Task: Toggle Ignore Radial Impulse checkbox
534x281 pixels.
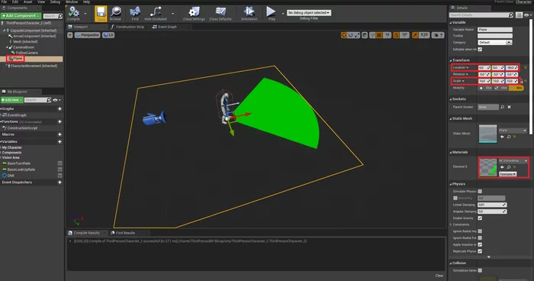Action: tap(480, 231)
